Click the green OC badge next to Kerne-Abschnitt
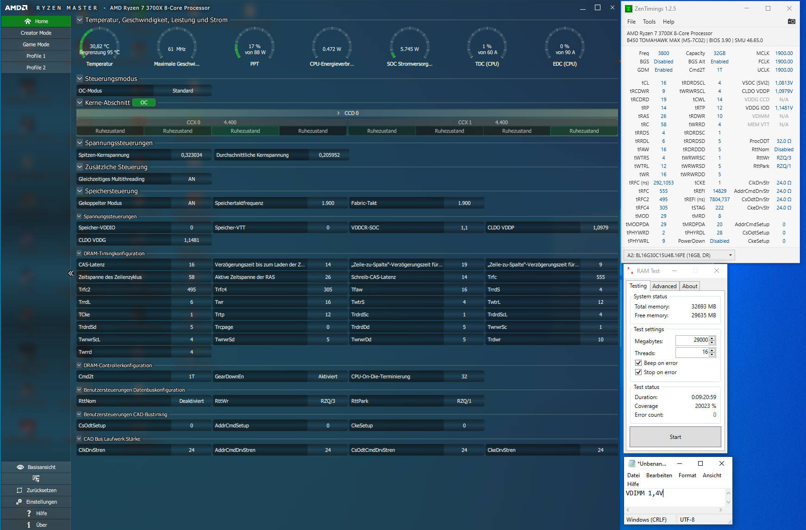 144,103
